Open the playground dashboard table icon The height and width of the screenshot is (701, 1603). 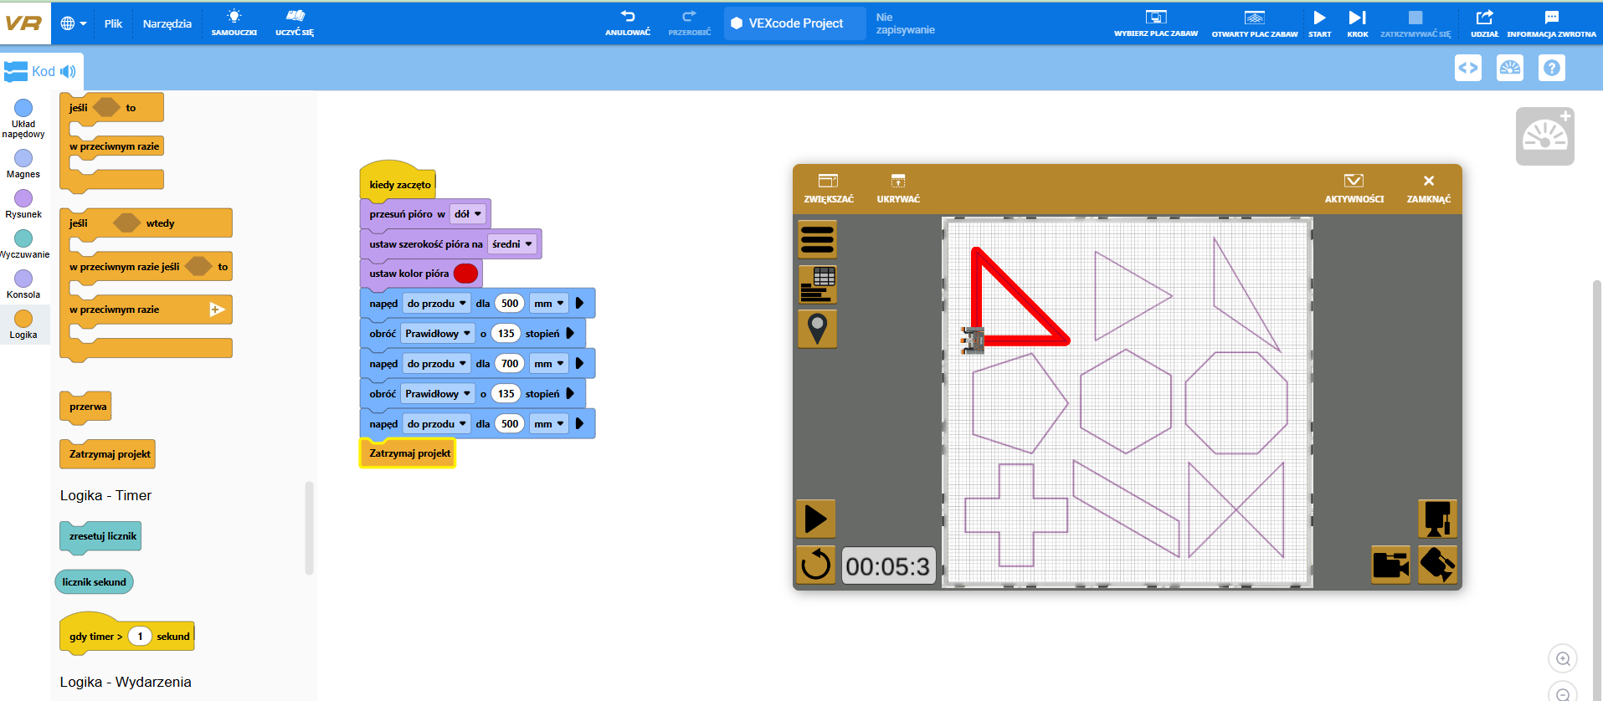[x=817, y=284]
